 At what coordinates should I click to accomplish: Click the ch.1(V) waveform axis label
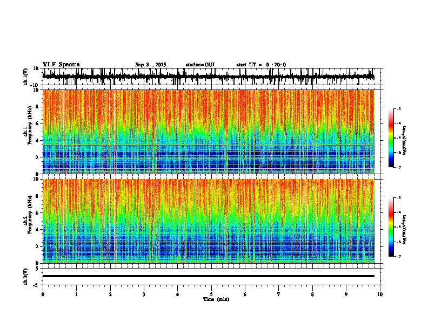coord(25,77)
